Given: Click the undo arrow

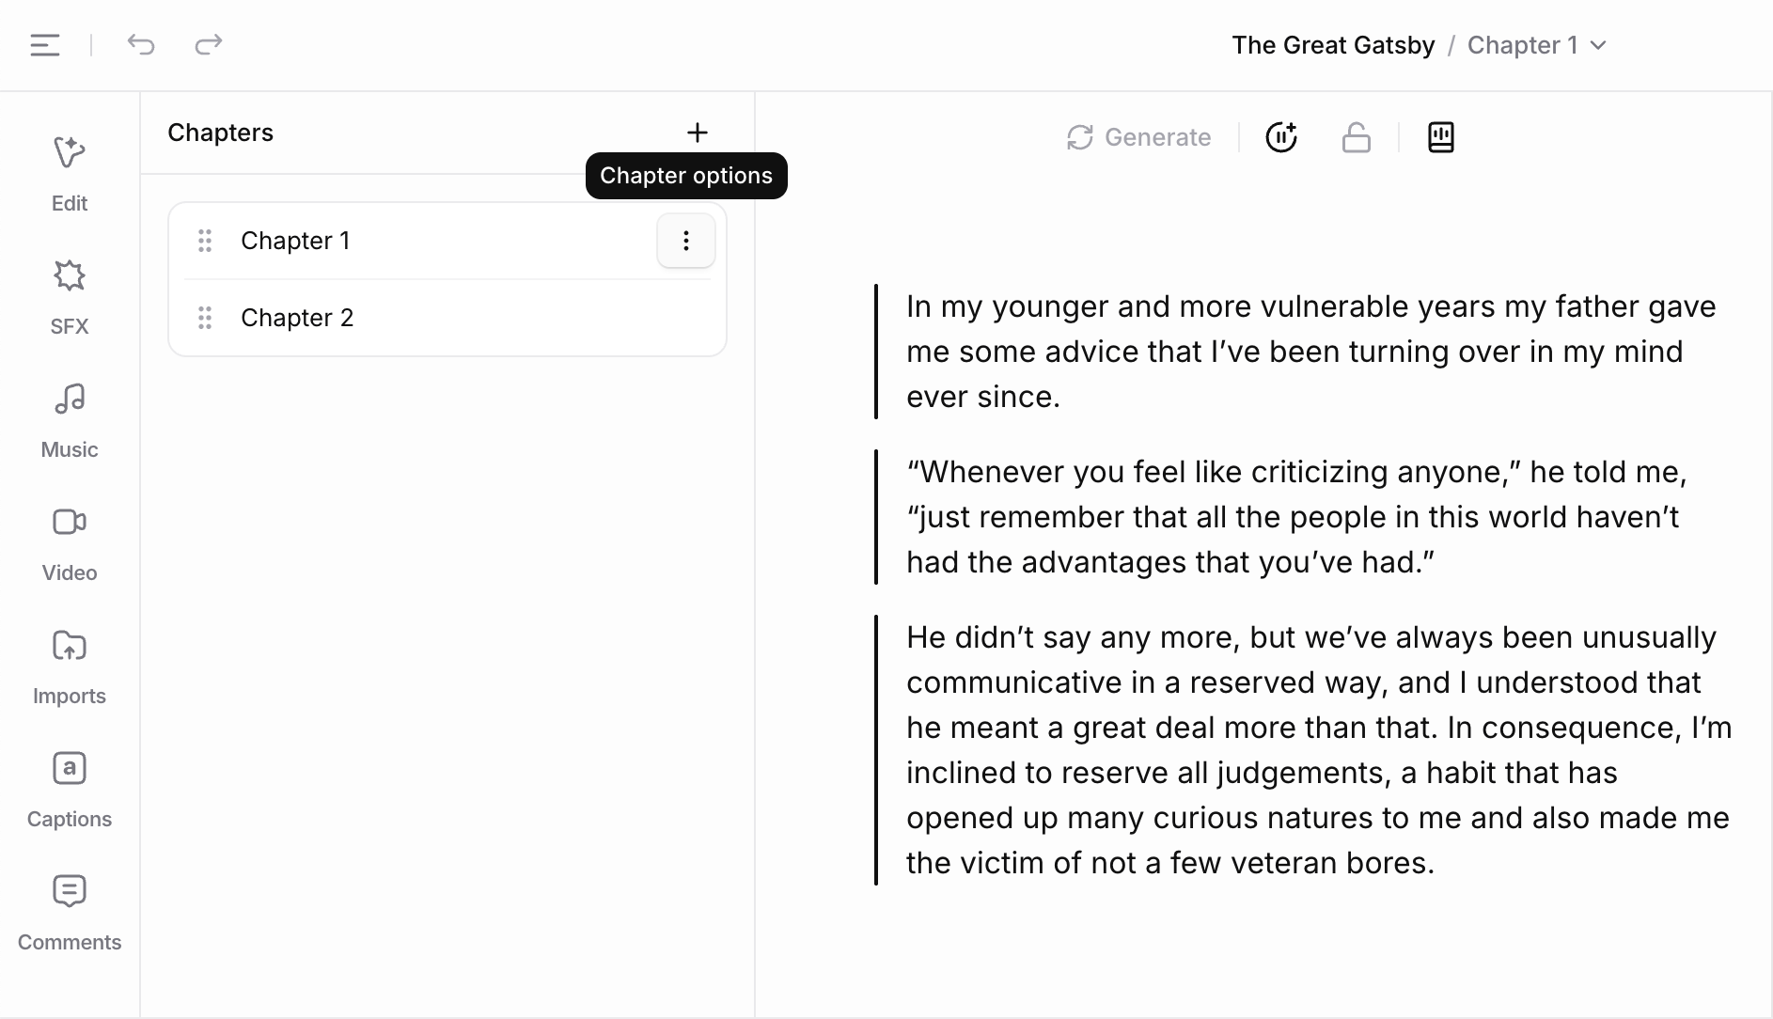Looking at the screenshot, I should click(x=141, y=44).
